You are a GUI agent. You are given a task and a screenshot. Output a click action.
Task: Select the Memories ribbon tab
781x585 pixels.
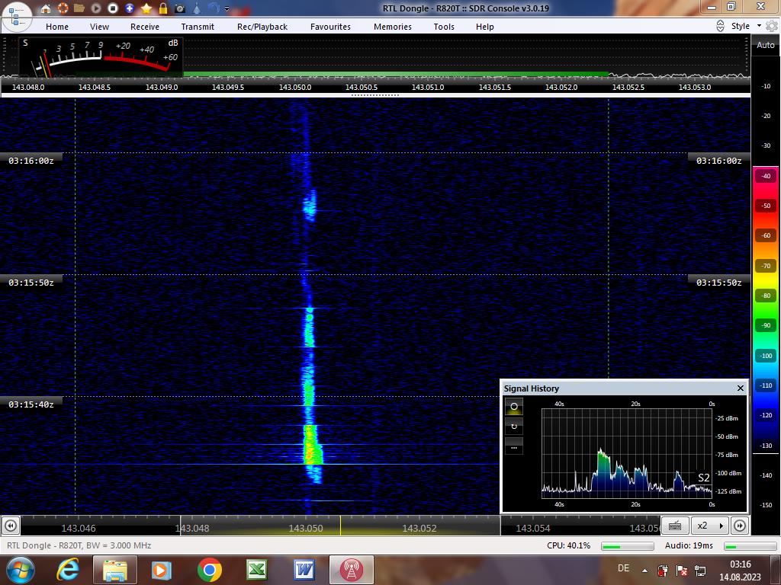[x=393, y=27]
